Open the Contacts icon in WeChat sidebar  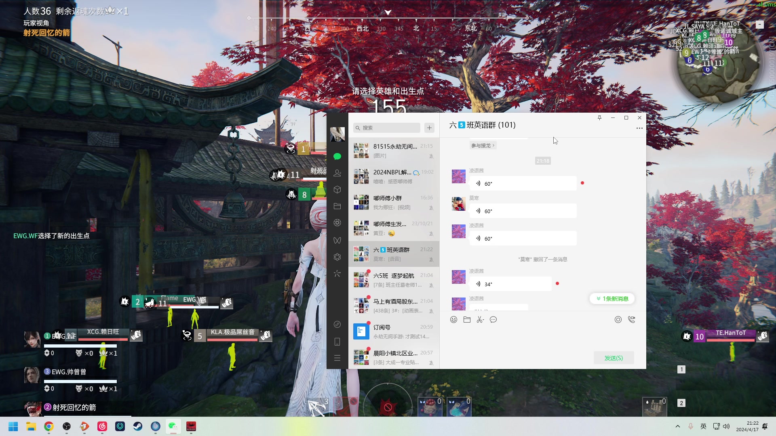click(337, 173)
